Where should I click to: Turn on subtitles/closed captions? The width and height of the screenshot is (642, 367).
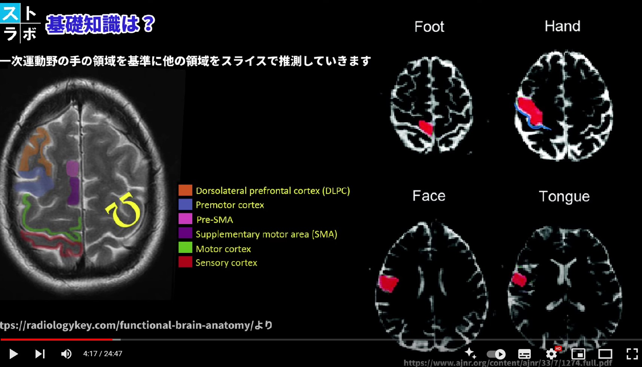click(x=524, y=354)
